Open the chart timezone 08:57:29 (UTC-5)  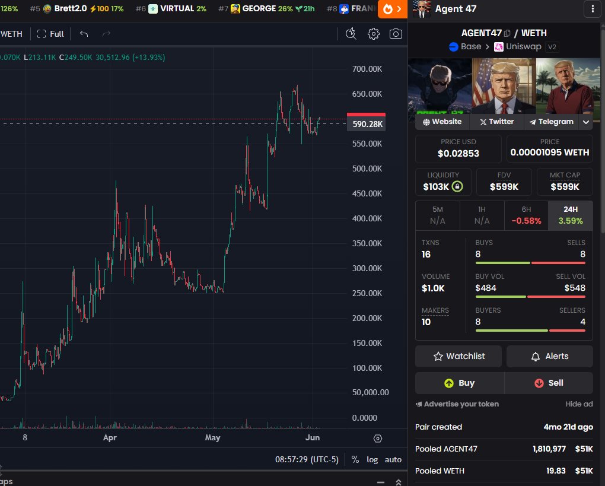307,460
